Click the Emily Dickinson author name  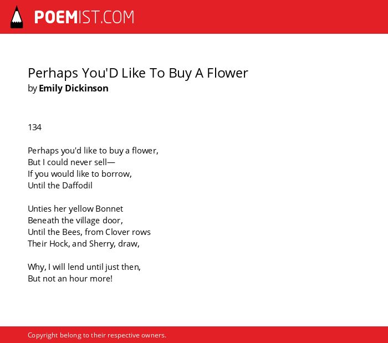(74, 88)
